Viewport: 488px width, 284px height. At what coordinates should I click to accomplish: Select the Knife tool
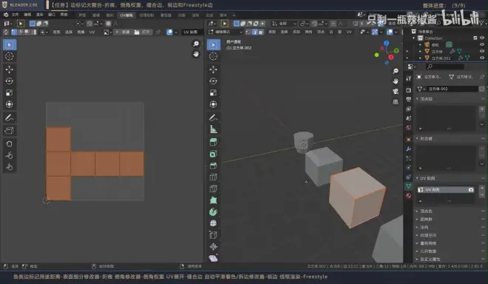[214, 189]
